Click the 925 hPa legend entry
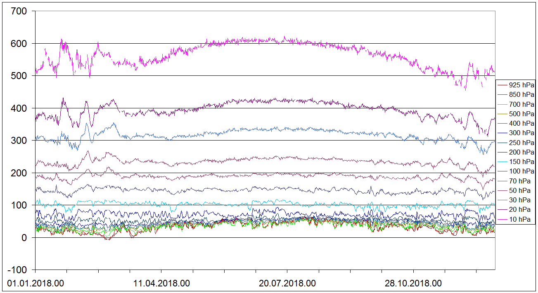The height and width of the screenshot is (293, 538). pyautogui.click(x=521, y=85)
